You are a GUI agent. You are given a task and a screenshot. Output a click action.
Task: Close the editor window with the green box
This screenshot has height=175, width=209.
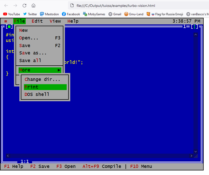click(x=9, y=27)
